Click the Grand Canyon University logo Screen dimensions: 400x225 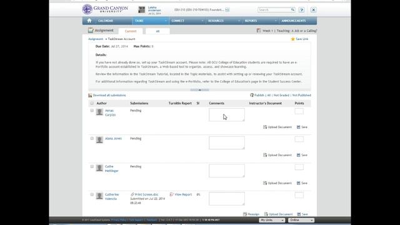pos(105,9)
